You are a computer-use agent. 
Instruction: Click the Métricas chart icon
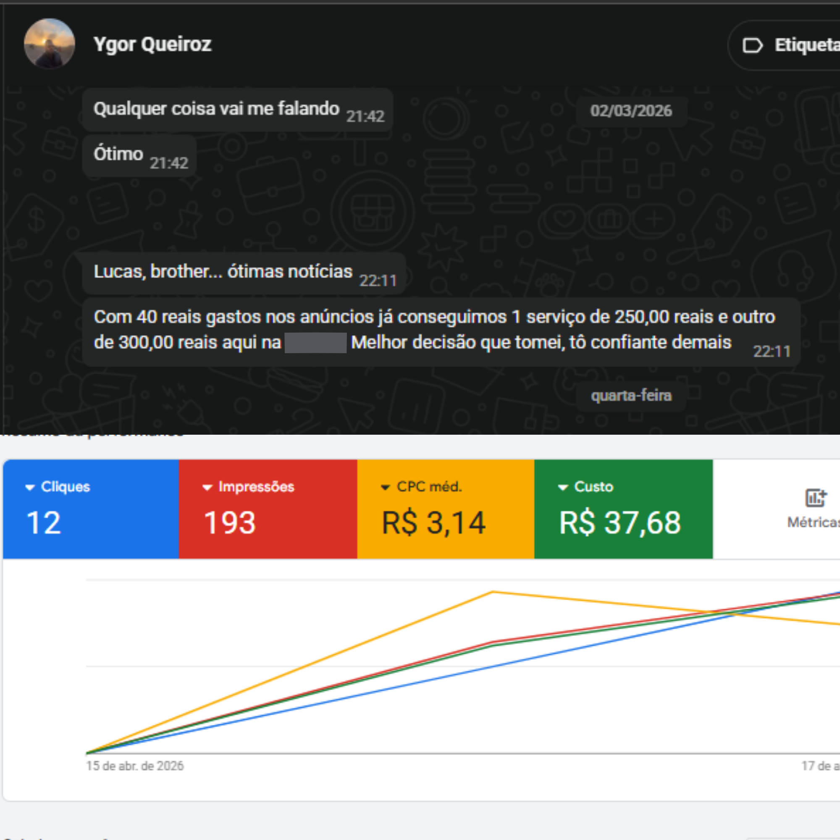pyautogui.click(x=816, y=498)
